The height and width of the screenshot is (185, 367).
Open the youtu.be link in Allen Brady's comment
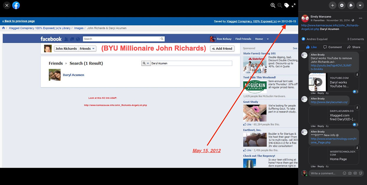click(x=331, y=67)
